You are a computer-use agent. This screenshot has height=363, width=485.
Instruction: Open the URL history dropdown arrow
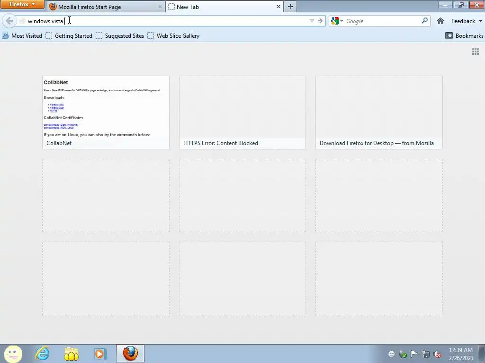click(x=312, y=21)
